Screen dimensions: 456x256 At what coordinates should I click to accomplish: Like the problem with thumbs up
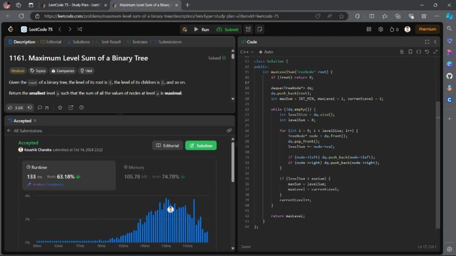coord(16,108)
